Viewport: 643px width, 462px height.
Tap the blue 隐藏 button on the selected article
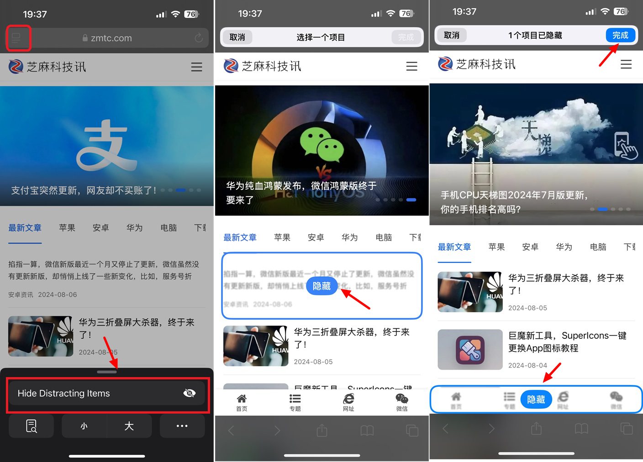point(322,286)
